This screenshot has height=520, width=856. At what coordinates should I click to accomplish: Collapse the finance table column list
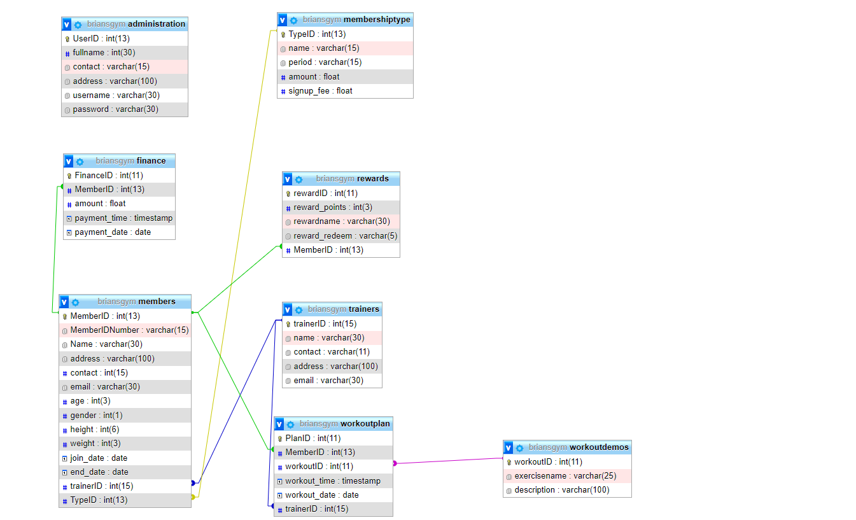coord(68,161)
